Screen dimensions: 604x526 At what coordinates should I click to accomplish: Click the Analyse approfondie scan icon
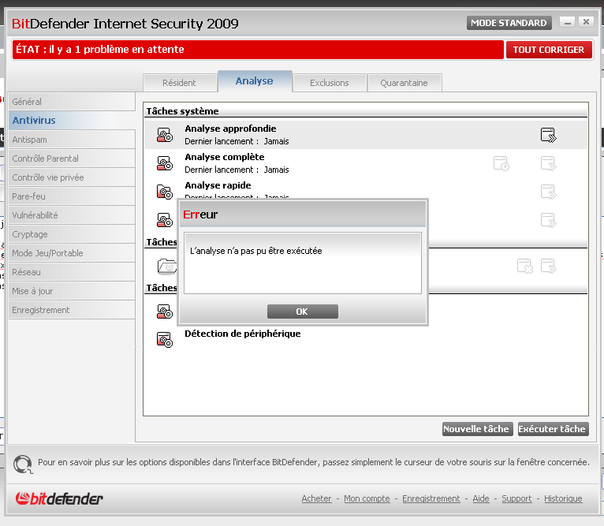[x=165, y=136]
